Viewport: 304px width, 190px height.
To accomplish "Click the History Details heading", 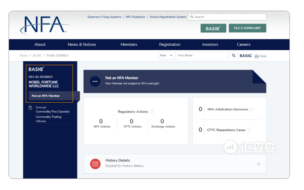I will 118,160.
